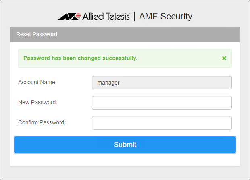Click the word "Security" in the page title
250x180 pixels.
[177, 17]
